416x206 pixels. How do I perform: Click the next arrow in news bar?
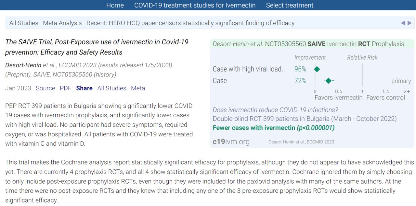(x=409, y=23)
